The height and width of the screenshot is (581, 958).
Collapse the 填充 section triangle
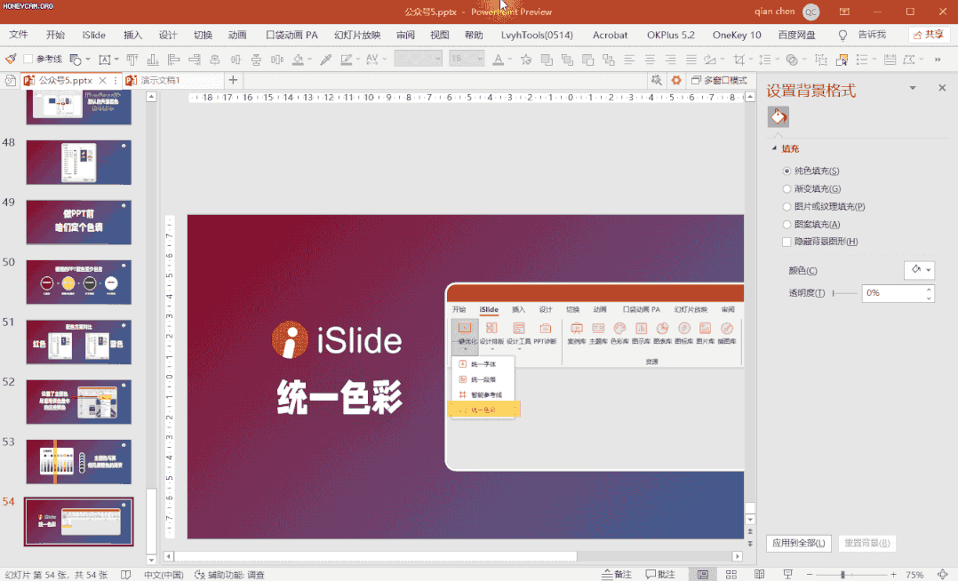click(x=774, y=148)
